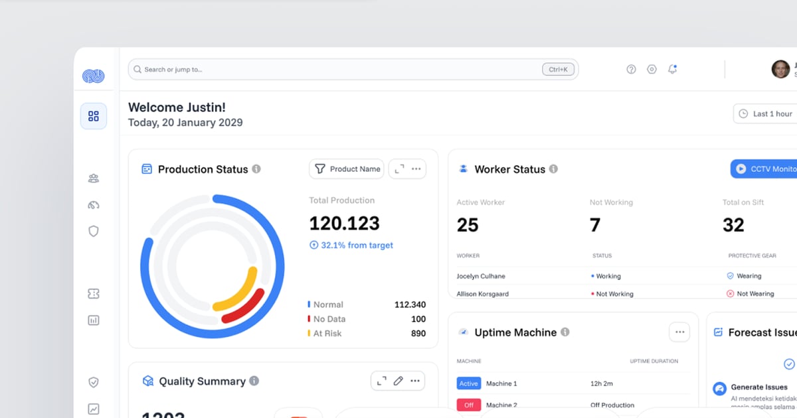Click the workers group icon in sidebar
797x418 pixels.
coord(94,178)
